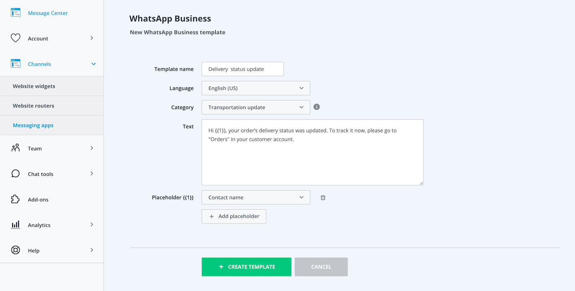
Task: Click the 'Placeholder {{1}}' label
Action: click(x=173, y=197)
